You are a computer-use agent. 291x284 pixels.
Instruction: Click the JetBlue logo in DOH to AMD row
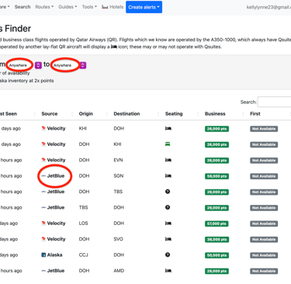click(43, 271)
